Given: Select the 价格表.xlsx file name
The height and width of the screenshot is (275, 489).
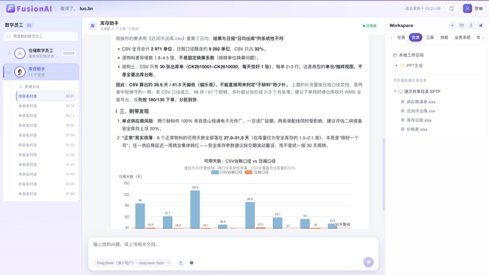Looking at the screenshot, I should tap(417, 129).
